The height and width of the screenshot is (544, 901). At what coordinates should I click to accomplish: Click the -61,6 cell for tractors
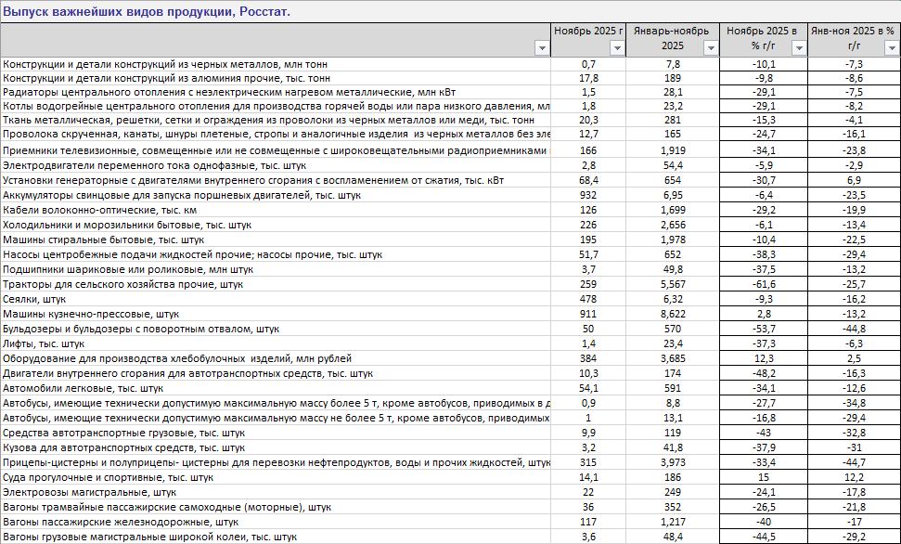pos(763,284)
